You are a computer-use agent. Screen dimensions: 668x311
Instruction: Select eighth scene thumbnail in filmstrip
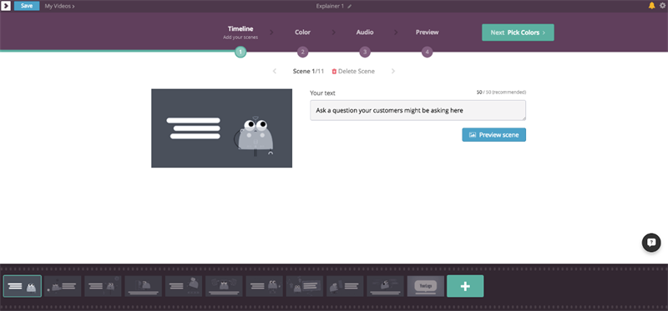coord(305,286)
